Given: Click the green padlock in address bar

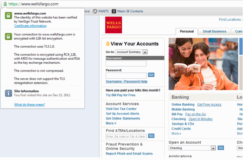Looking at the screenshot, I should [5, 4].
